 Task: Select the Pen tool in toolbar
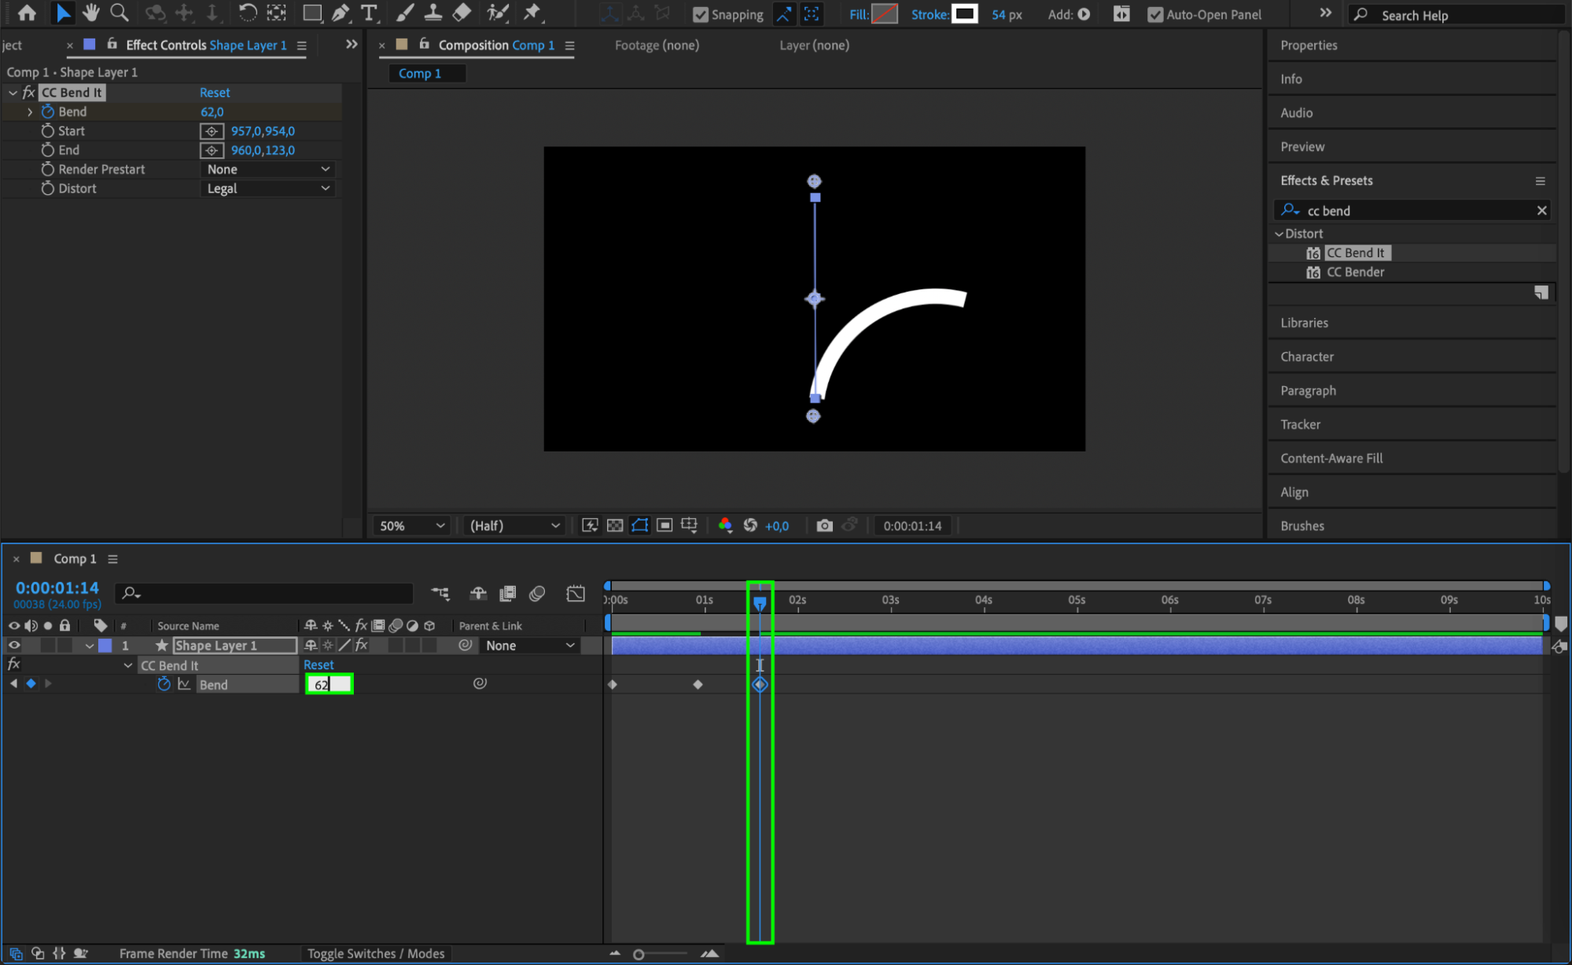click(341, 13)
